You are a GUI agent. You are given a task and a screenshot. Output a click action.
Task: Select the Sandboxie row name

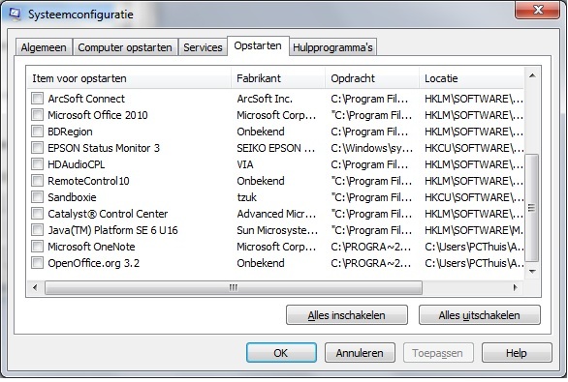tap(72, 197)
